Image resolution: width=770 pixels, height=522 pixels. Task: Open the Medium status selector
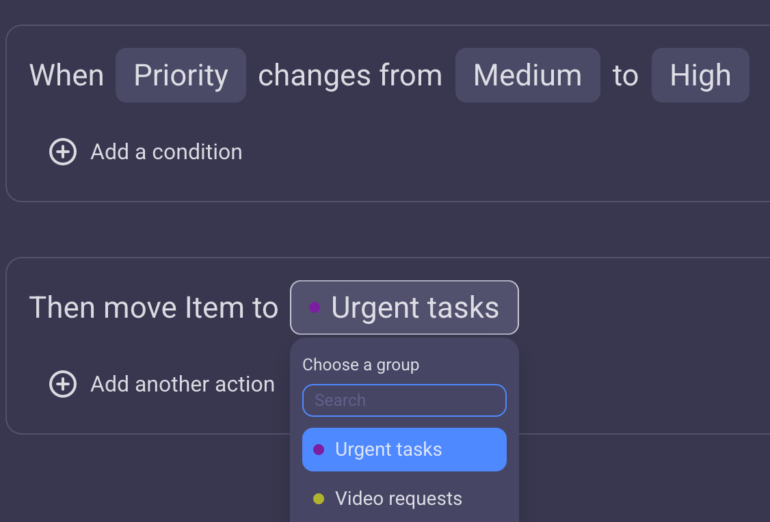click(527, 75)
